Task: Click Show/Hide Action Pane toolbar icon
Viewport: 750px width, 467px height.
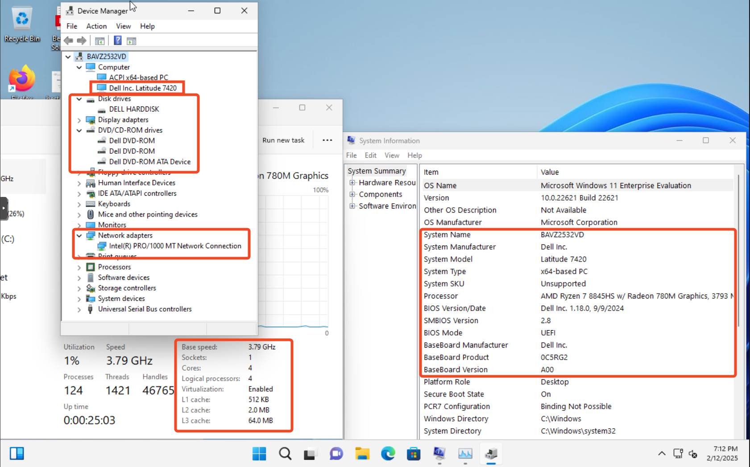Action: point(131,41)
